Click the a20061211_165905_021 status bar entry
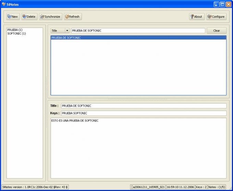 149,187
